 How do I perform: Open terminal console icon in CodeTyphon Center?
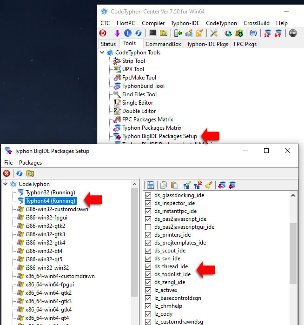pyautogui.click(x=153, y=33)
